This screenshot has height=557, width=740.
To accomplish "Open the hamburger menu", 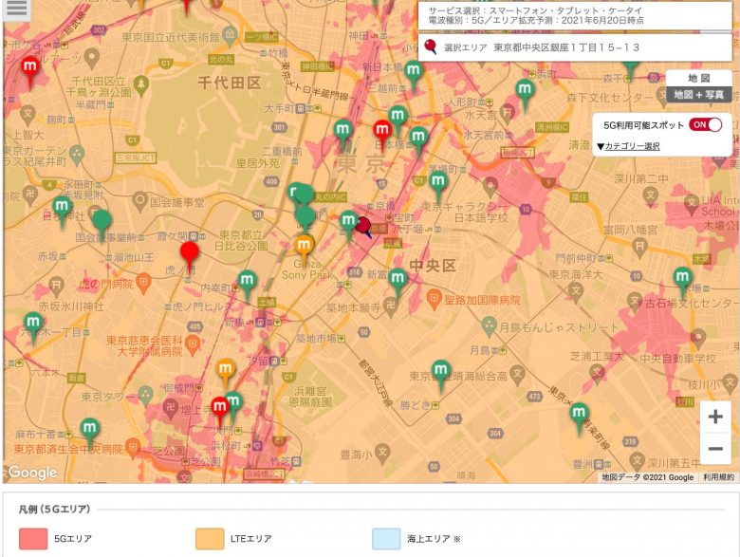I will coord(16,9).
